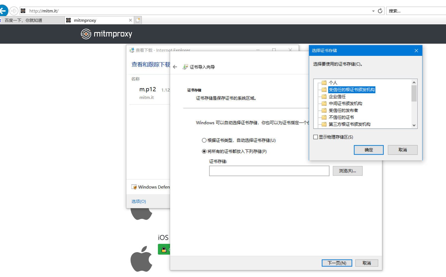Click 取消 in the import wizard

tap(367, 263)
